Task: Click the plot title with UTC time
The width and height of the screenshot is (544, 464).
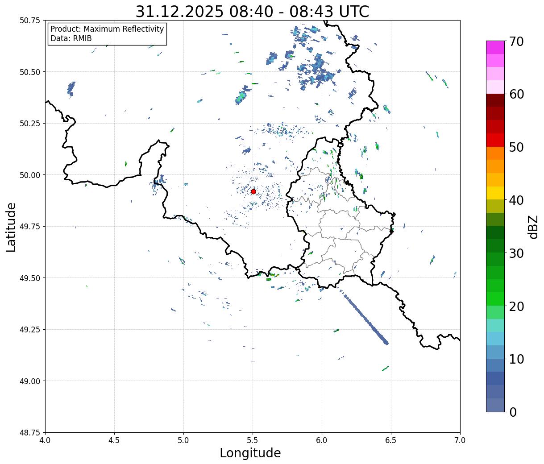Action: (x=252, y=11)
